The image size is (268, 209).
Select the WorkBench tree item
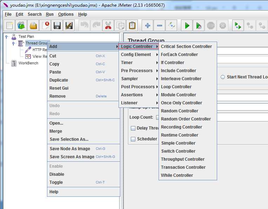28,63
